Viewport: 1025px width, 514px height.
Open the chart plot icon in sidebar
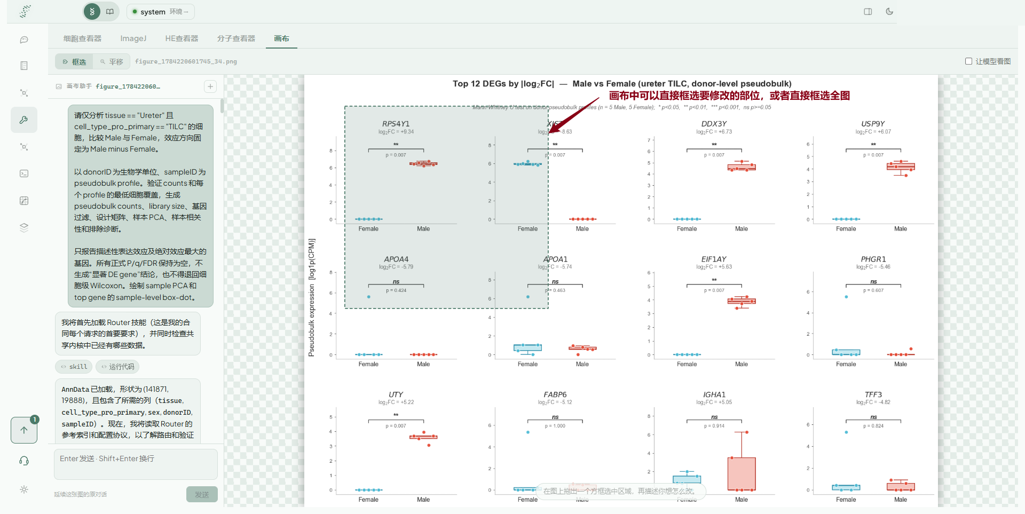(x=24, y=201)
